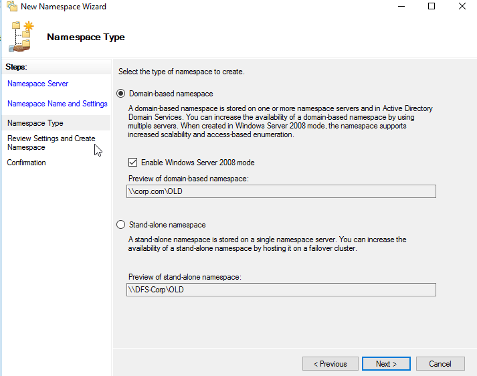The width and height of the screenshot is (477, 376).
Task: Click the wizard icon in the title bar
Action: pyautogui.click(x=11, y=7)
